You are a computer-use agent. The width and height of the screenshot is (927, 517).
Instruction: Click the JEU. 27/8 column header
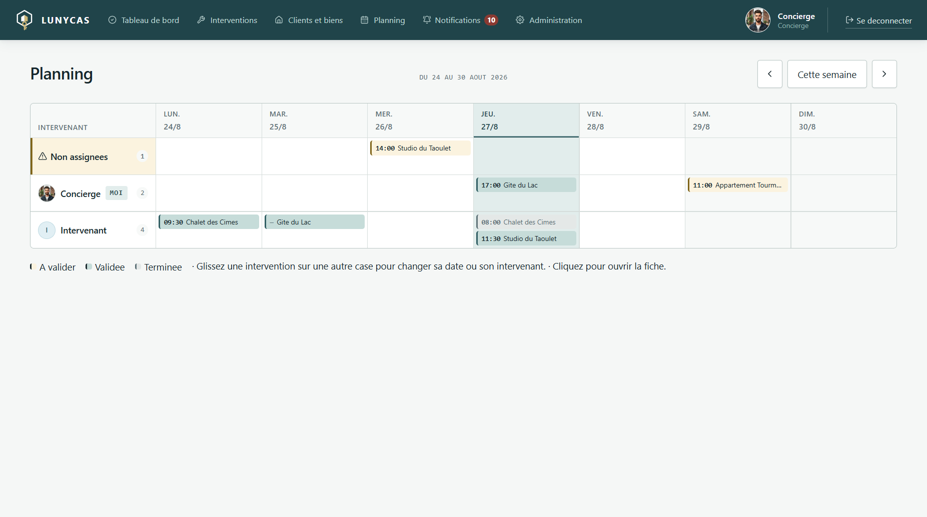[526, 120]
